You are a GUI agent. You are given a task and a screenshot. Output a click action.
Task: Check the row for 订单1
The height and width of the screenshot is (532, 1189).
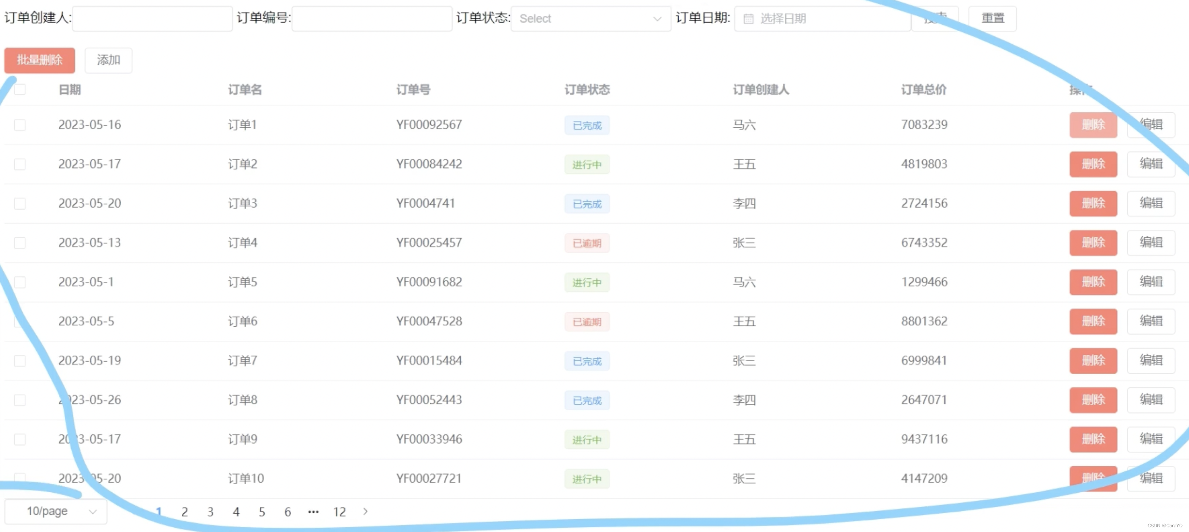19,125
